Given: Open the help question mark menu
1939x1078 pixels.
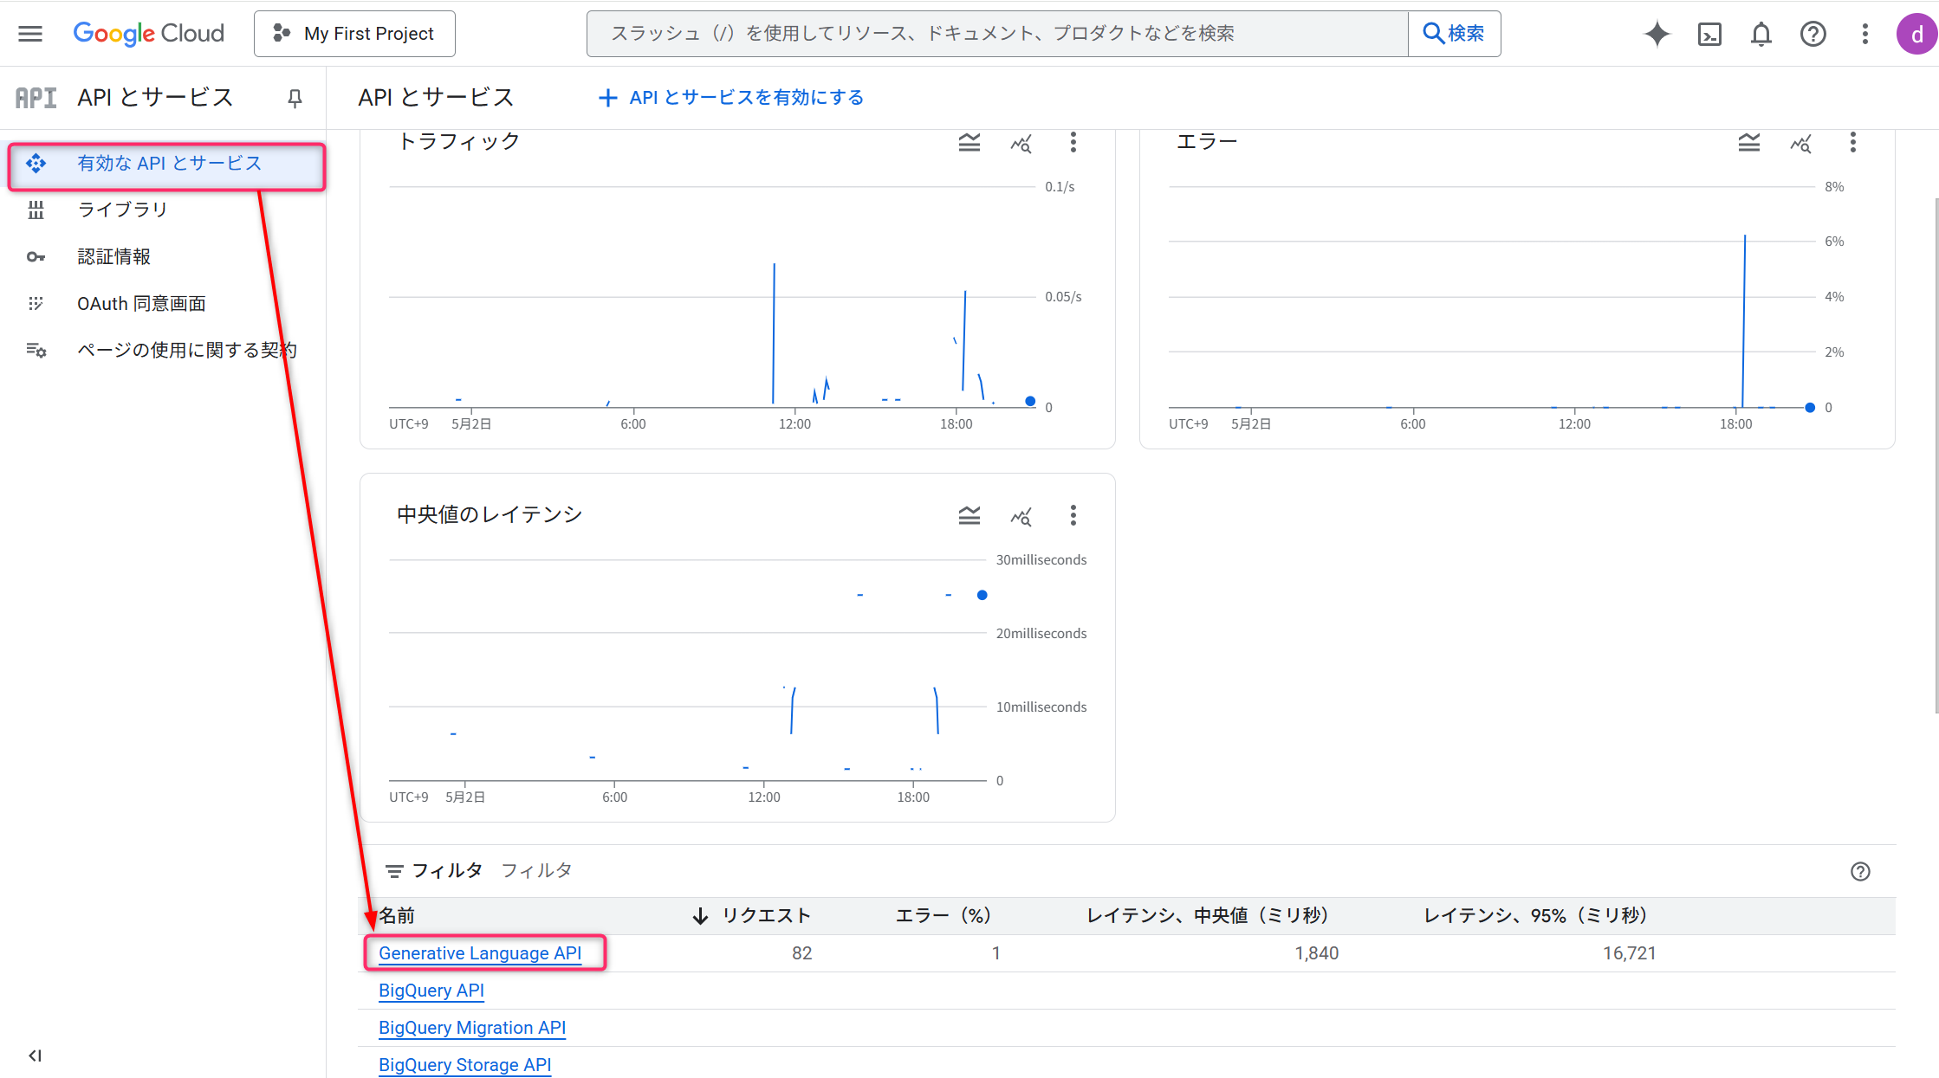Looking at the screenshot, I should pyautogui.click(x=1813, y=34).
